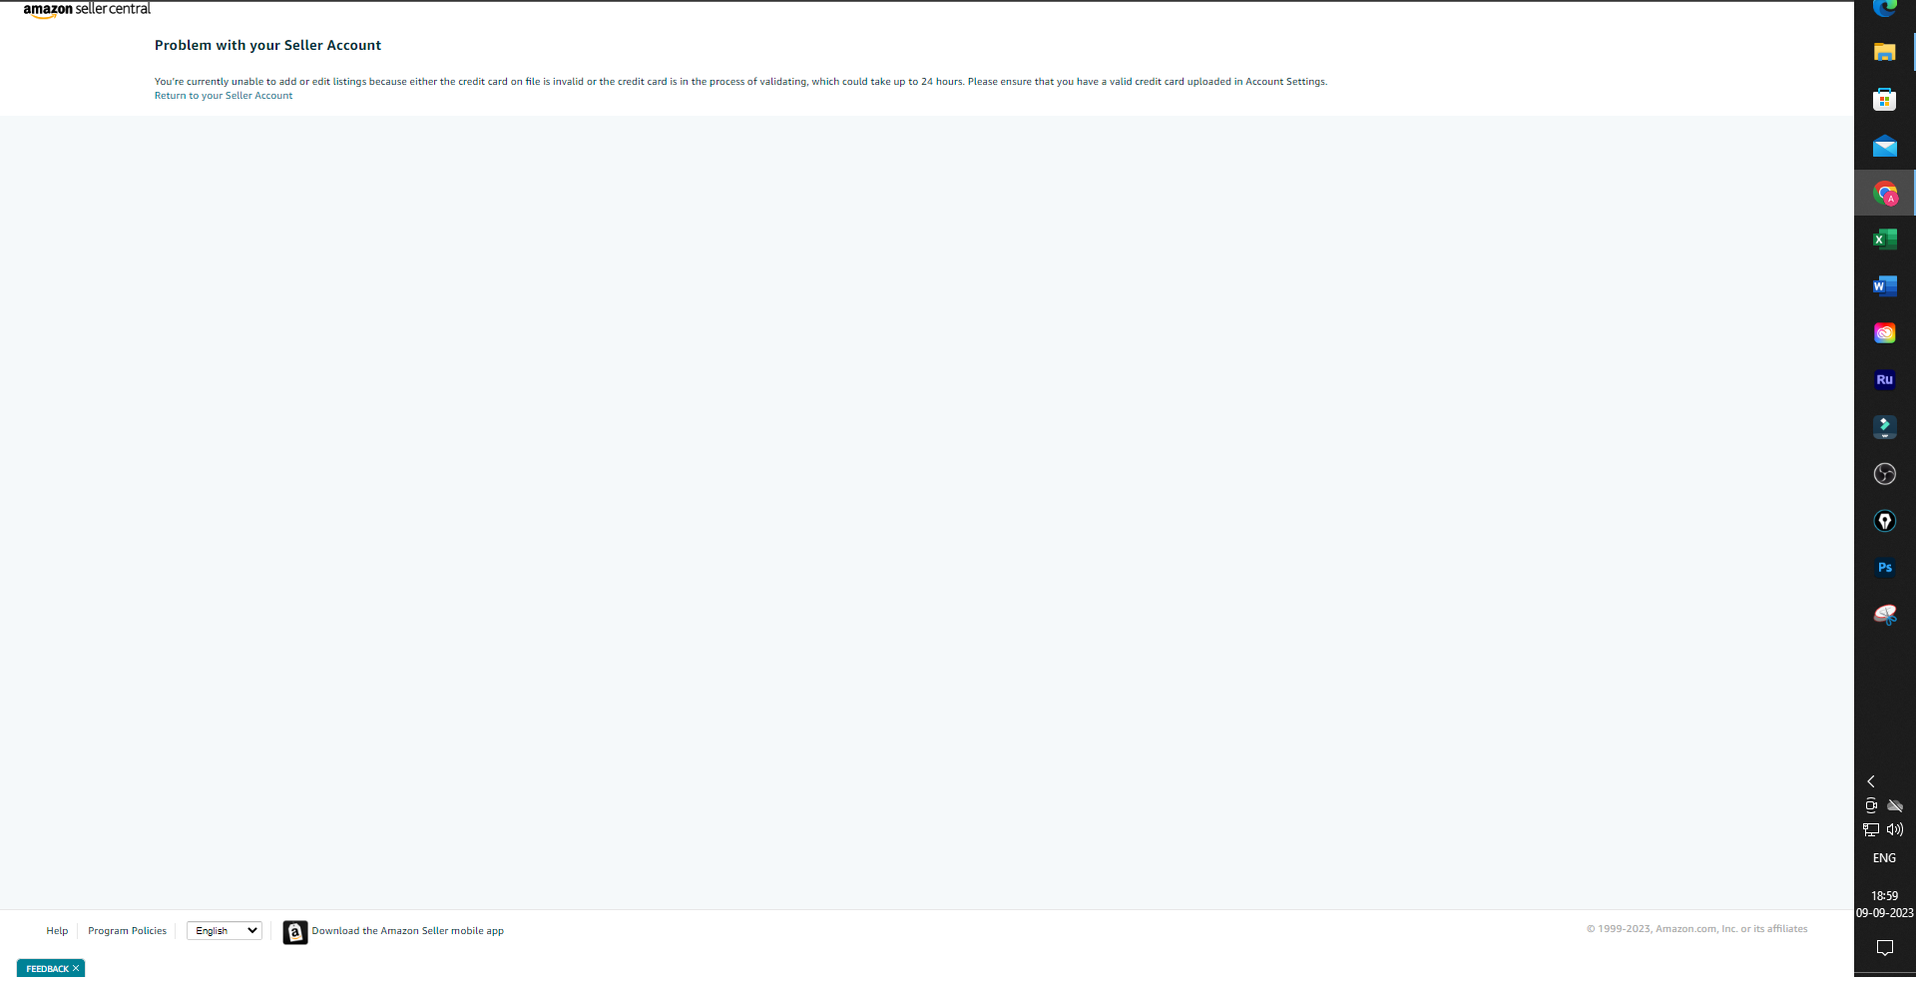This screenshot has width=1916, height=982.
Task: Open the OneDrive cloud tray icon
Action: click(1895, 805)
